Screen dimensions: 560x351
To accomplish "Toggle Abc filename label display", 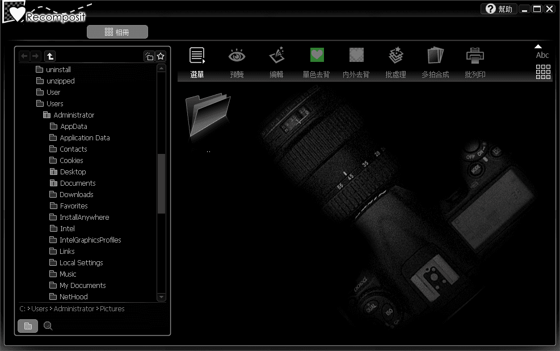I will (x=542, y=53).
